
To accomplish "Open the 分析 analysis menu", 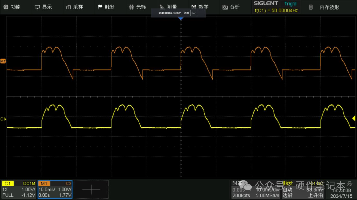I will coord(231,7).
